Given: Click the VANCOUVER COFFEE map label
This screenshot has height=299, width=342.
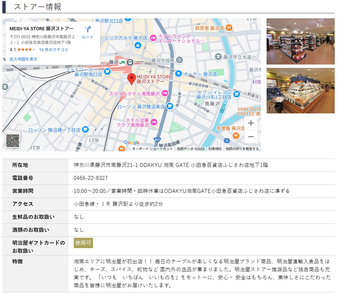Looking at the screenshot, I should (x=249, y=111).
